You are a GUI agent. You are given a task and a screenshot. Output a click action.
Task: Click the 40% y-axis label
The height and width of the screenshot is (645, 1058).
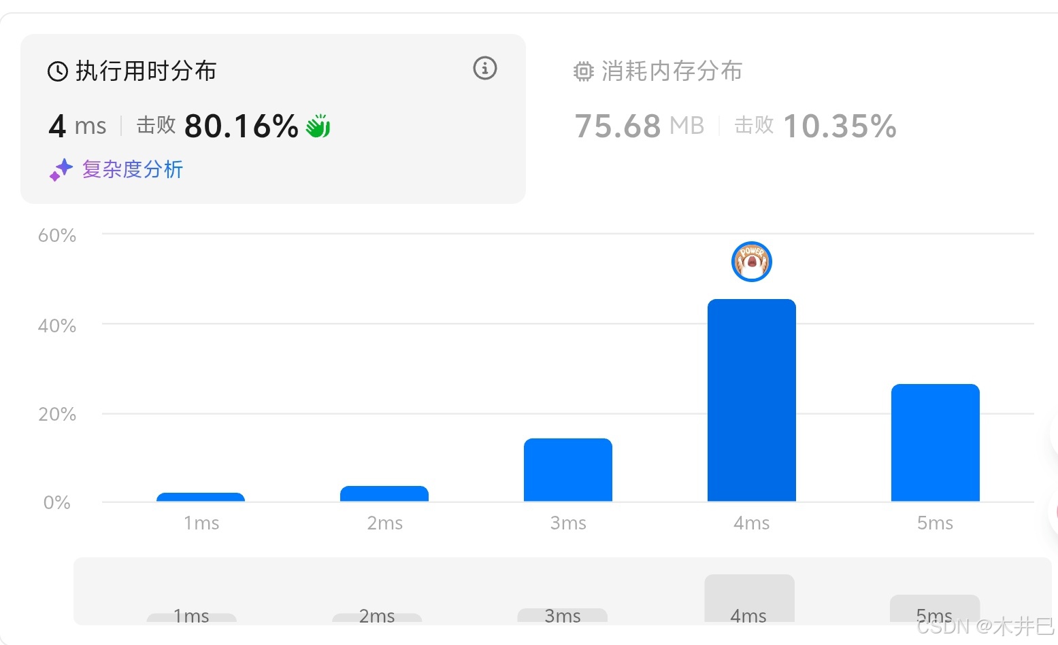(x=57, y=326)
